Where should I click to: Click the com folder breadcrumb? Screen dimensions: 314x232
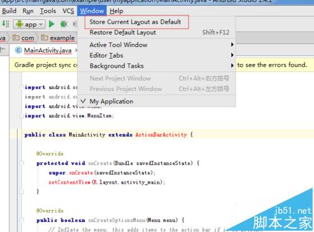tap(23, 38)
